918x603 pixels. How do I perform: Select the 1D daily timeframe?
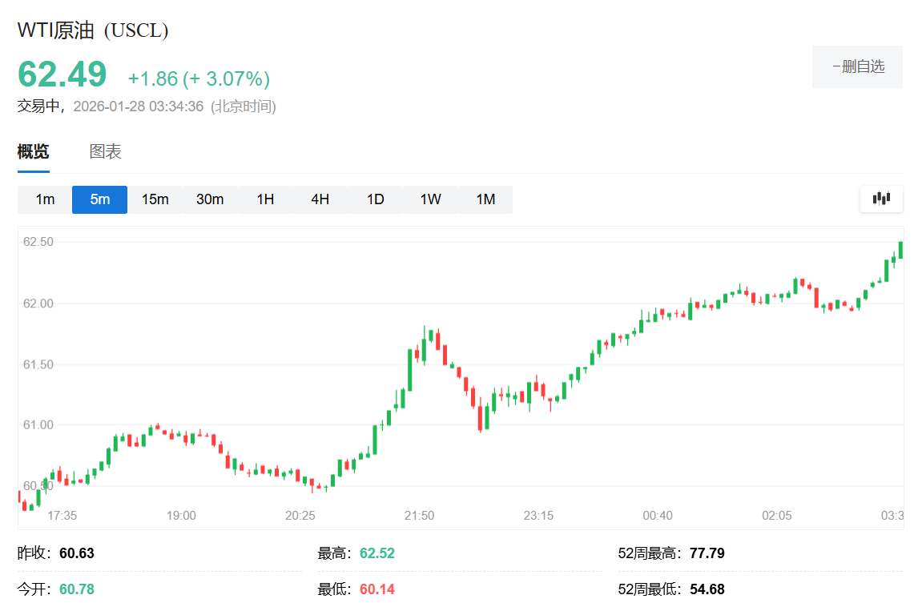[374, 199]
